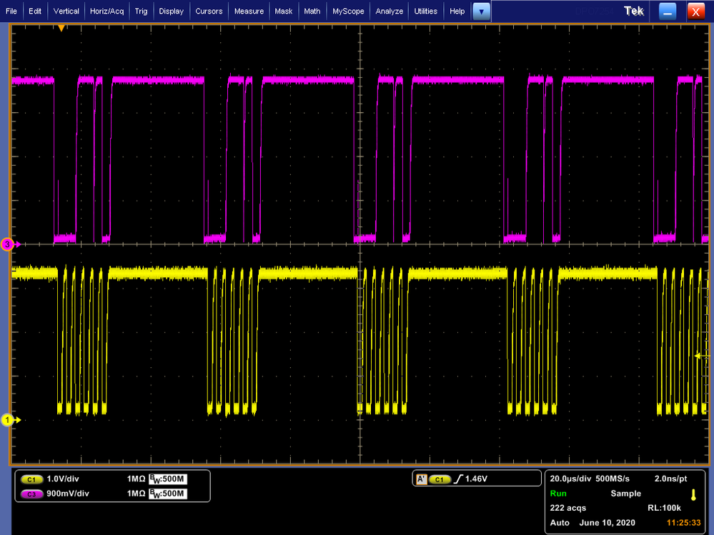Viewport: 714px width, 535px height.
Task: Expand the blue menu bar dropdown arrow
Action: (482, 11)
